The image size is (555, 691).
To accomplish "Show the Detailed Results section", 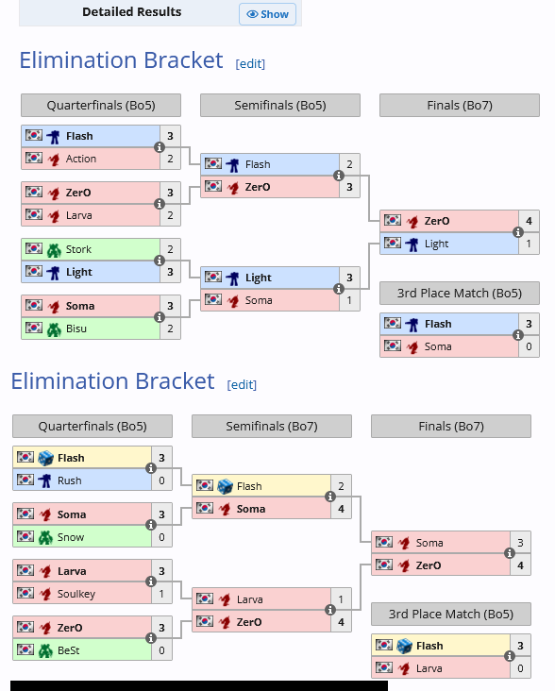I will pos(267,14).
